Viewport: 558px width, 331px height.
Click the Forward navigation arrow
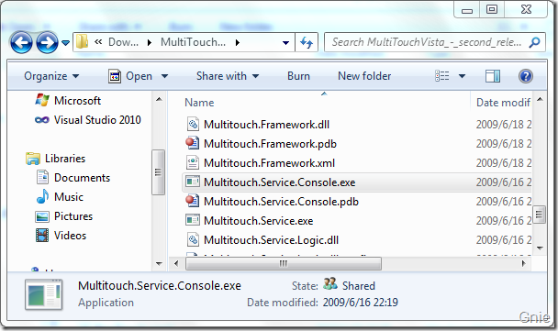coord(48,43)
